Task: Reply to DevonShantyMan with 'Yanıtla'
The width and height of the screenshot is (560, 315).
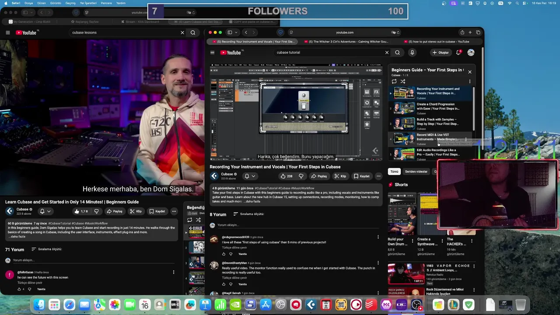Action: [x=242, y=284]
